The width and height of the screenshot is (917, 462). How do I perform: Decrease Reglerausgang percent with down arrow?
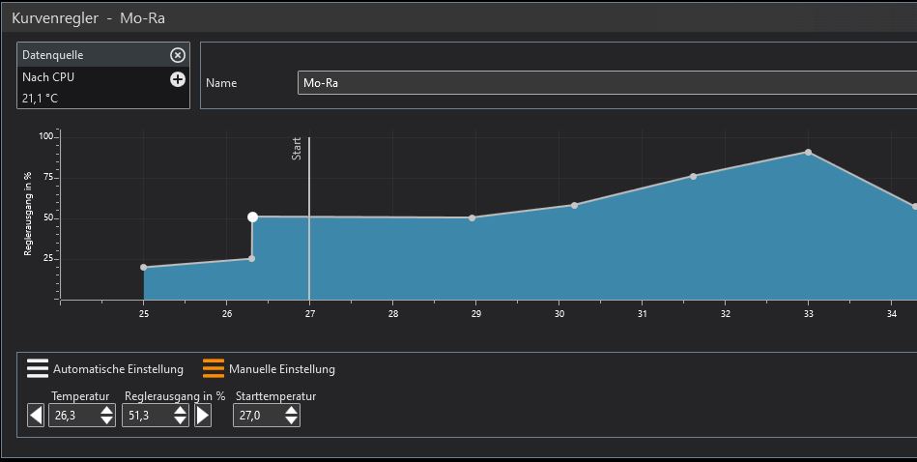(180, 421)
